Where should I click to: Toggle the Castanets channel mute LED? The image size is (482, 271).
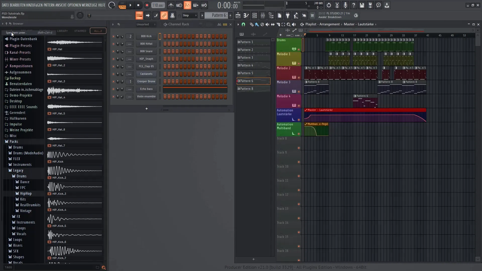pos(113,74)
